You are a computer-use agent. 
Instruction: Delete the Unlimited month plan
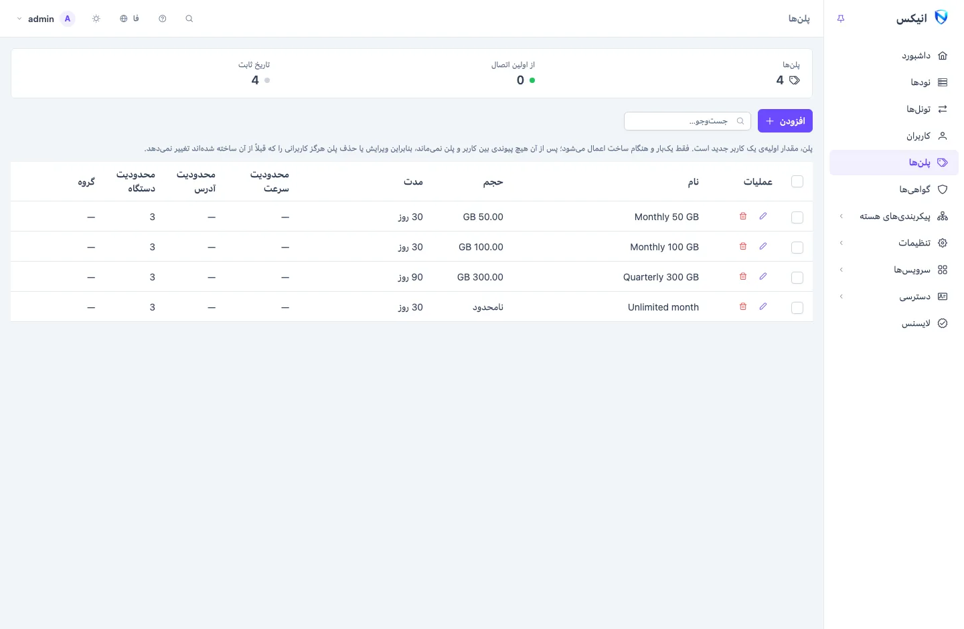click(743, 306)
